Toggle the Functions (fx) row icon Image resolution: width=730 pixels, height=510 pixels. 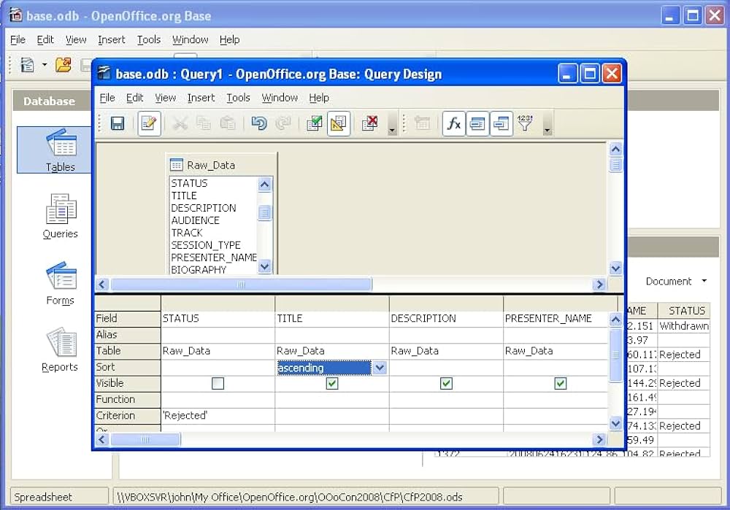pyautogui.click(x=453, y=124)
